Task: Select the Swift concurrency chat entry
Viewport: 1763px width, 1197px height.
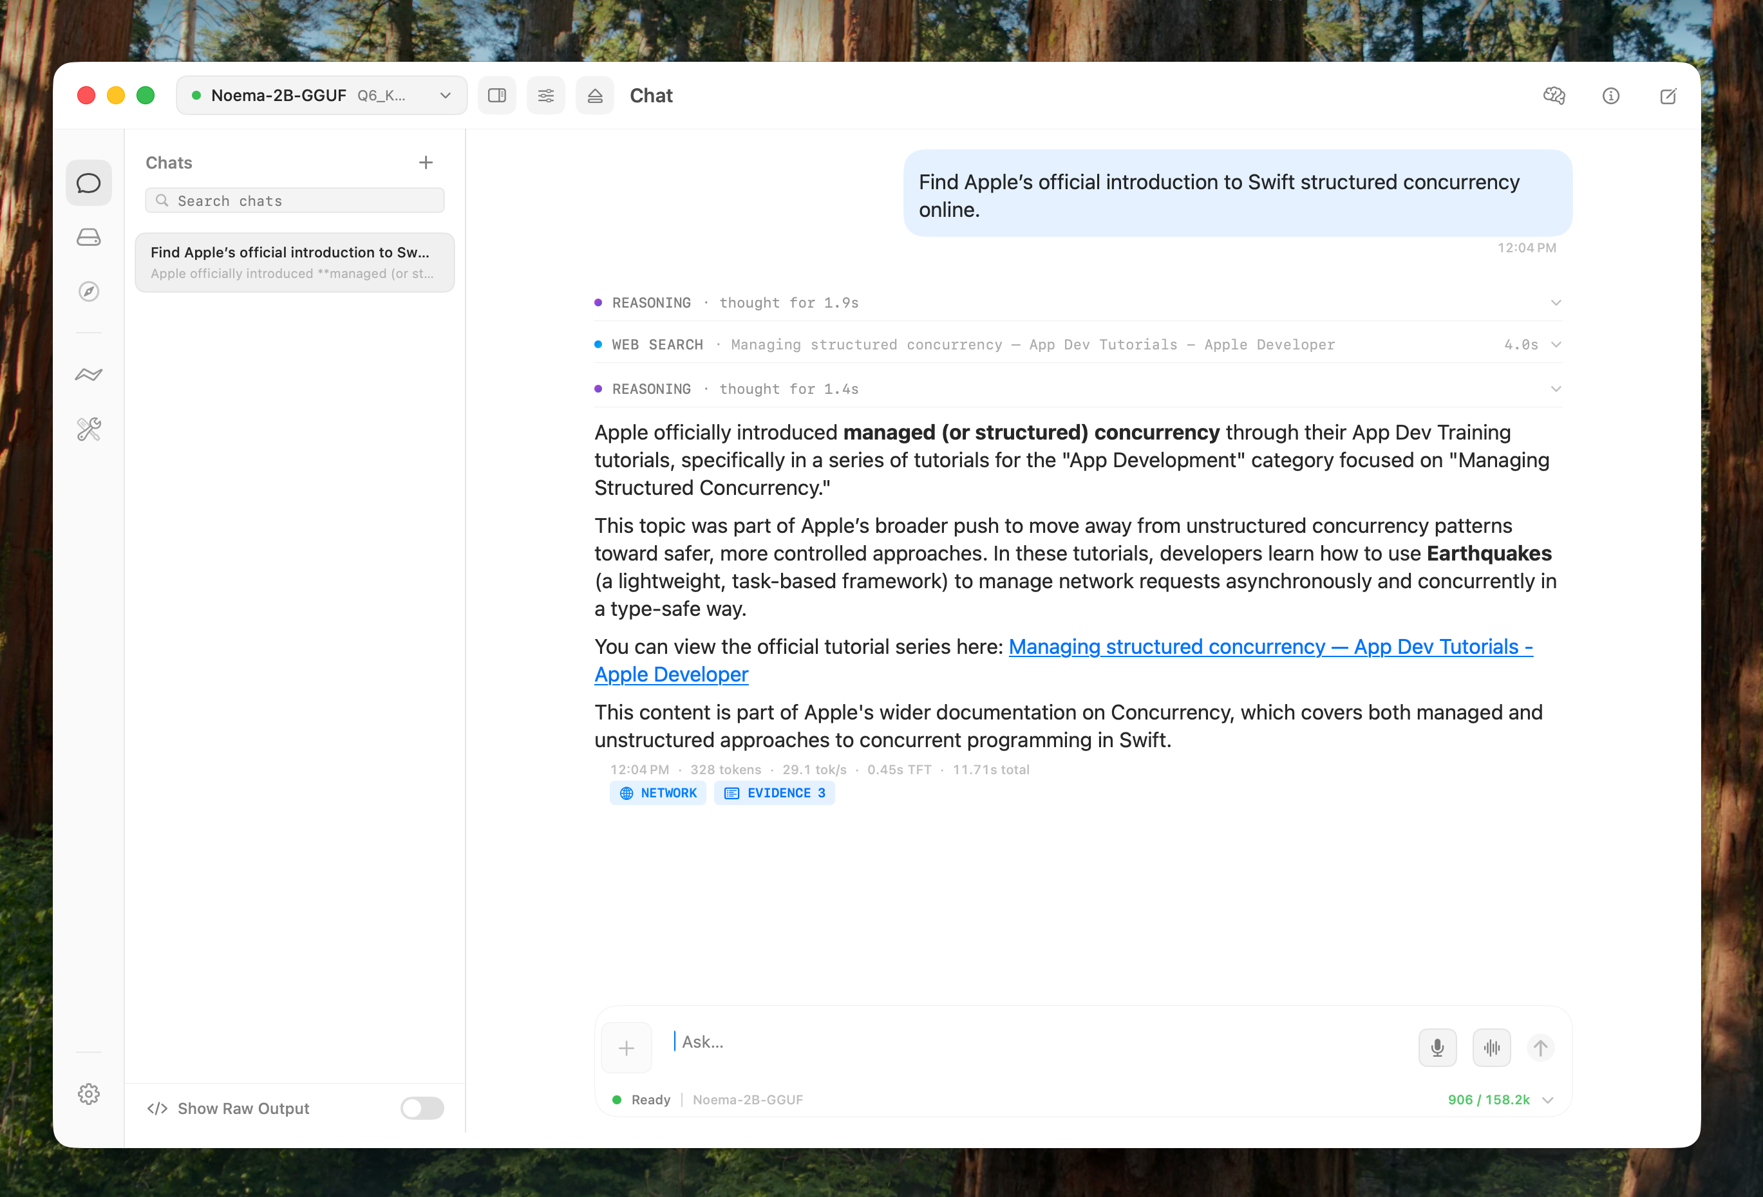Action: pyautogui.click(x=295, y=263)
